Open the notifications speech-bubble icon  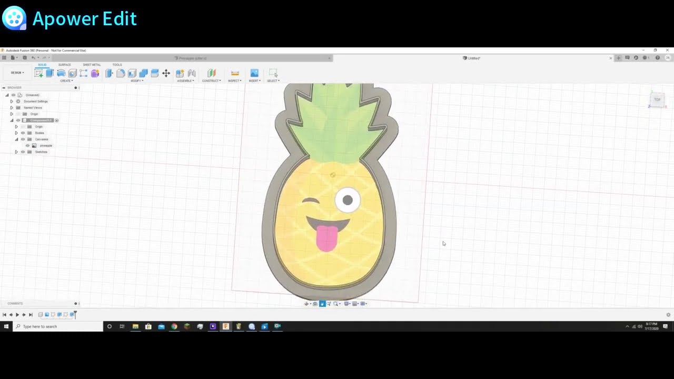click(x=627, y=58)
